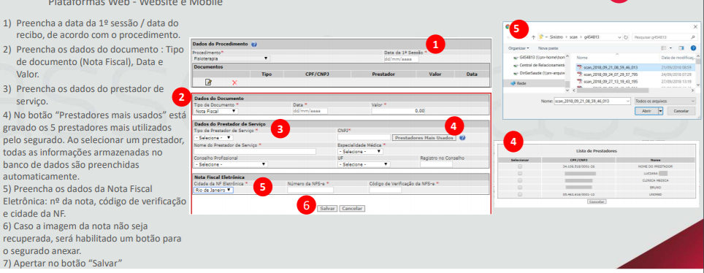
Task: Click Nova pasta in file dialog toolbar
Action: click(x=548, y=47)
